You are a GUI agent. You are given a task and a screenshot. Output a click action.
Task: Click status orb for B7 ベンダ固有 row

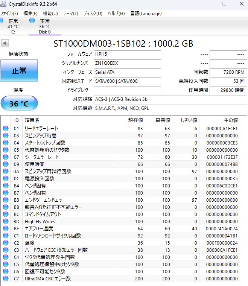point(6,193)
